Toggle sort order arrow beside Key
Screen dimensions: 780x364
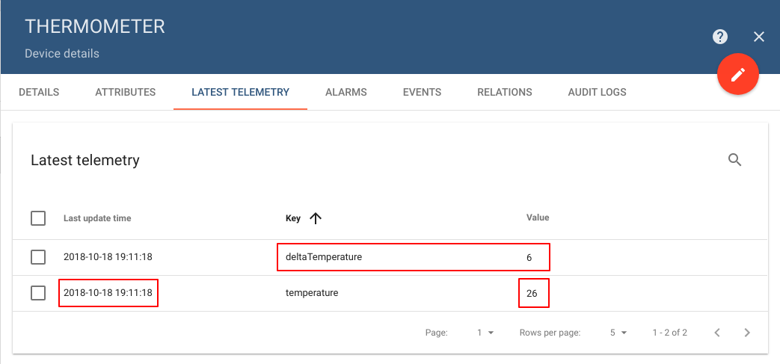click(316, 218)
